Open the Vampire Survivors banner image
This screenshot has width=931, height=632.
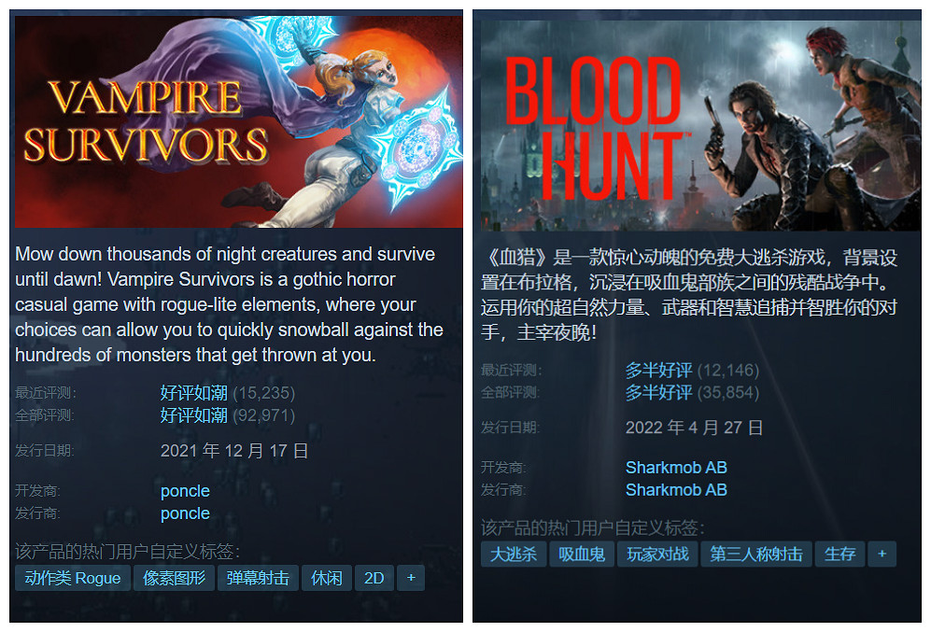coord(239,121)
